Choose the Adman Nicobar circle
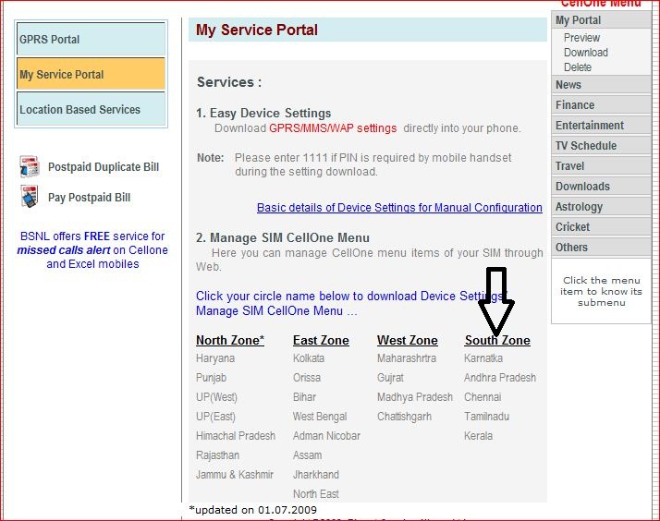The image size is (660, 521). pyautogui.click(x=326, y=436)
